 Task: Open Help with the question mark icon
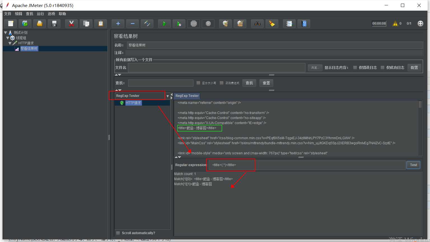304,24
